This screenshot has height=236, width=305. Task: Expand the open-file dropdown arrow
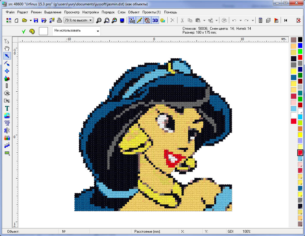[31, 20]
